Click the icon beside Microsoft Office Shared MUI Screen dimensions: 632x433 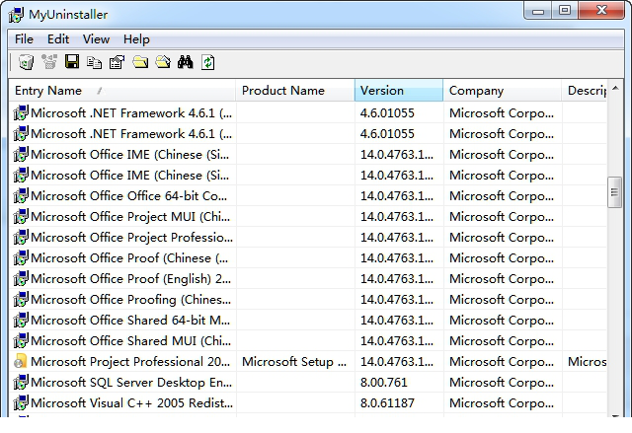pyautogui.click(x=21, y=341)
